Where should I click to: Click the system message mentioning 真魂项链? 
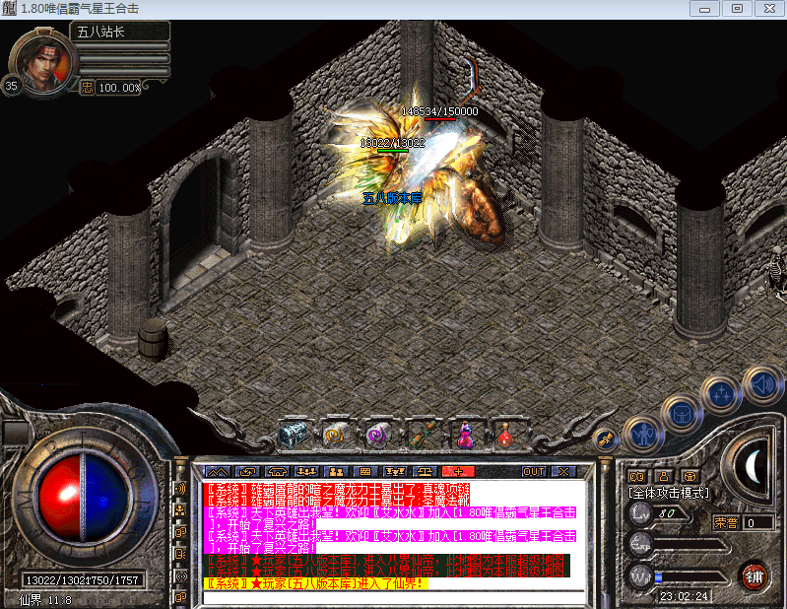tap(338, 489)
